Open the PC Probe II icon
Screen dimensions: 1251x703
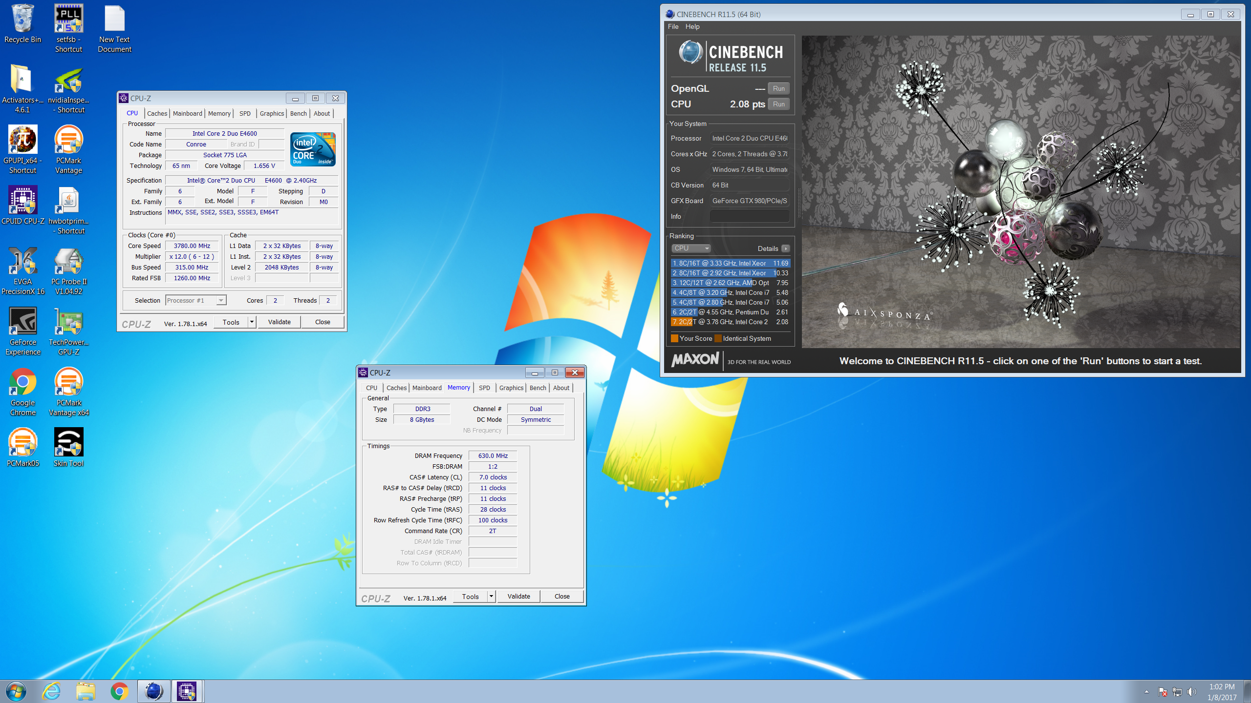[x=68, y=270]
